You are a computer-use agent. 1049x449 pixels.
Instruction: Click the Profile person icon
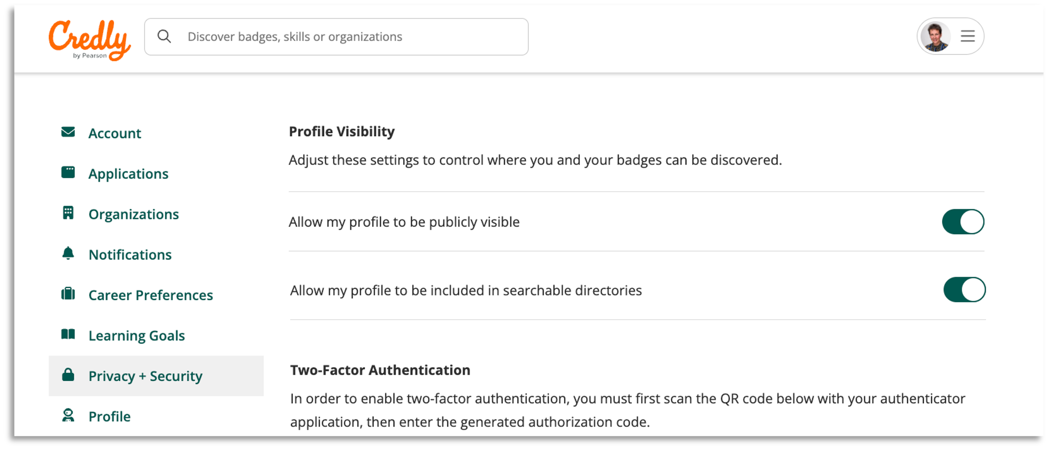[68, 415]
